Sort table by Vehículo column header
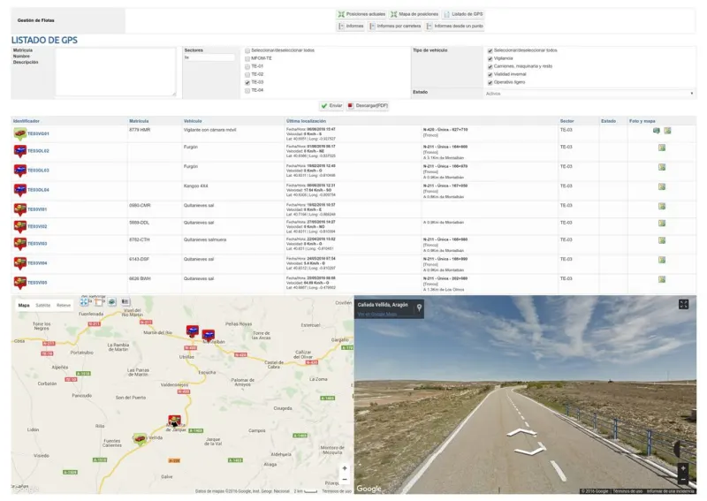This screenshot has width=707, height=501. (x=193, y=121)
